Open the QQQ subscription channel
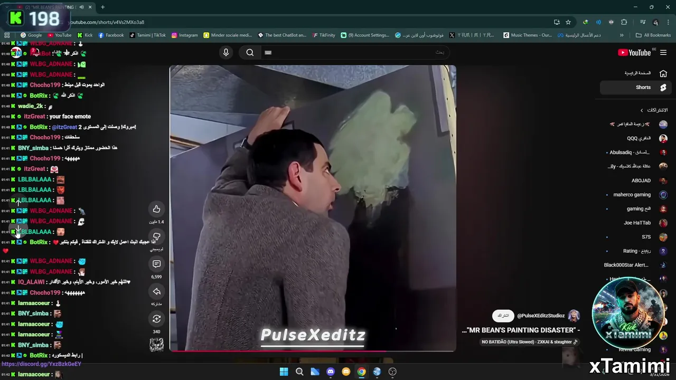 click(635, 138)
